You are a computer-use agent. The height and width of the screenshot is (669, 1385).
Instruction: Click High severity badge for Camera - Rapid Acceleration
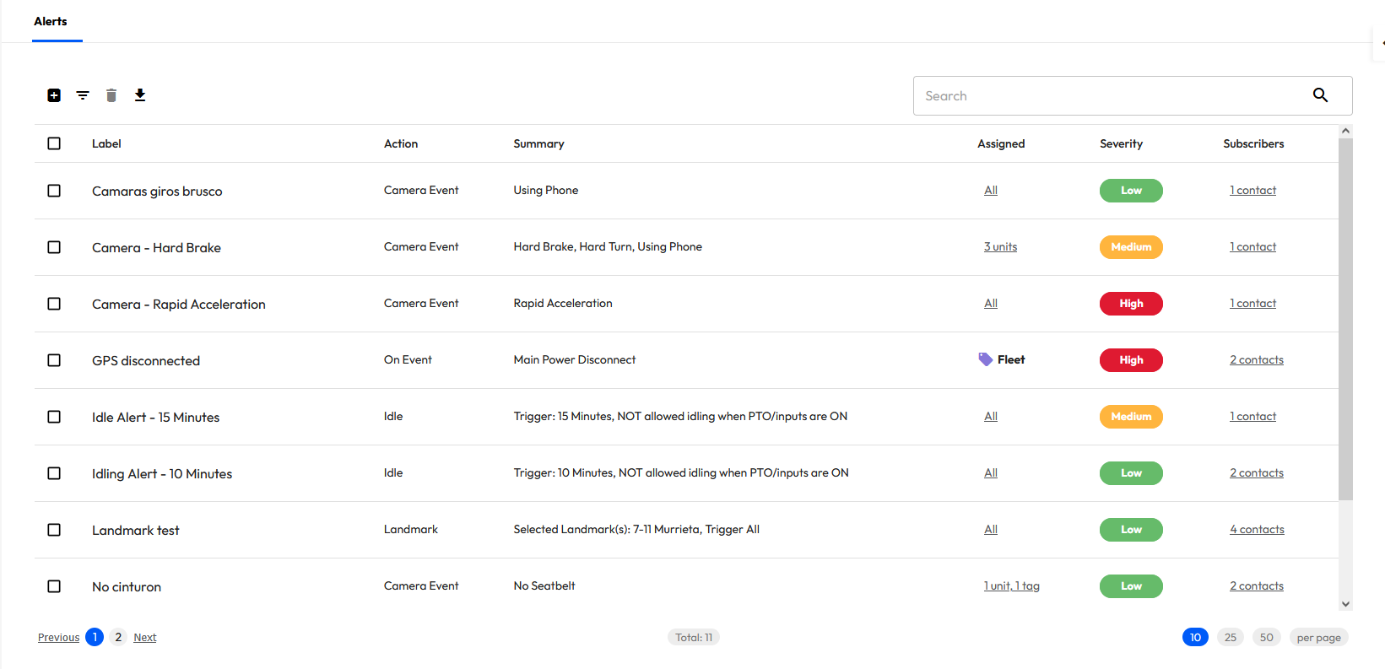1131,304
